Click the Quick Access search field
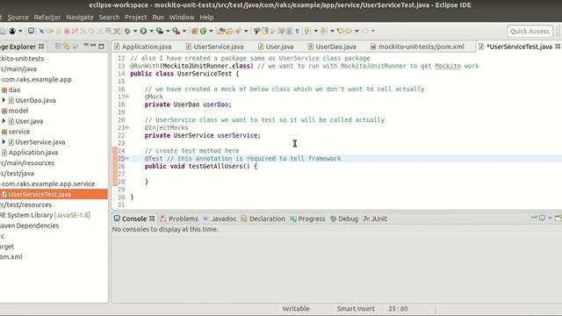 [530, 32]
